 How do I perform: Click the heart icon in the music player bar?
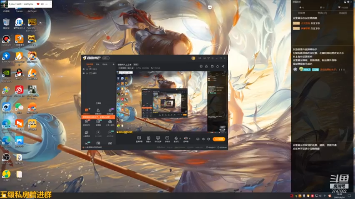[38, 4]
